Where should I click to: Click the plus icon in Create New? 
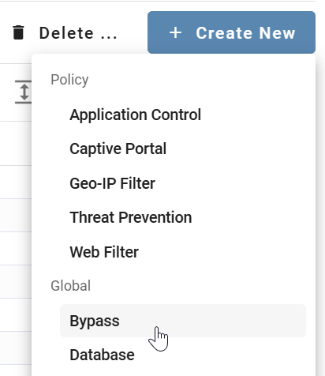point(175,33)
